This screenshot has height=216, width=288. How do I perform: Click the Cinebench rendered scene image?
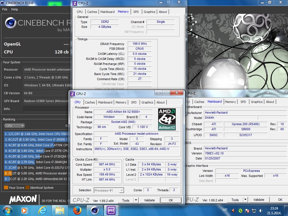[237, 51]
